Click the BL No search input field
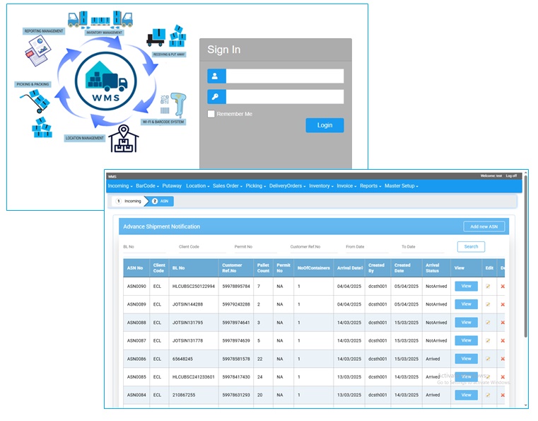This screenshot has height=421, width=538. [144, 247]
